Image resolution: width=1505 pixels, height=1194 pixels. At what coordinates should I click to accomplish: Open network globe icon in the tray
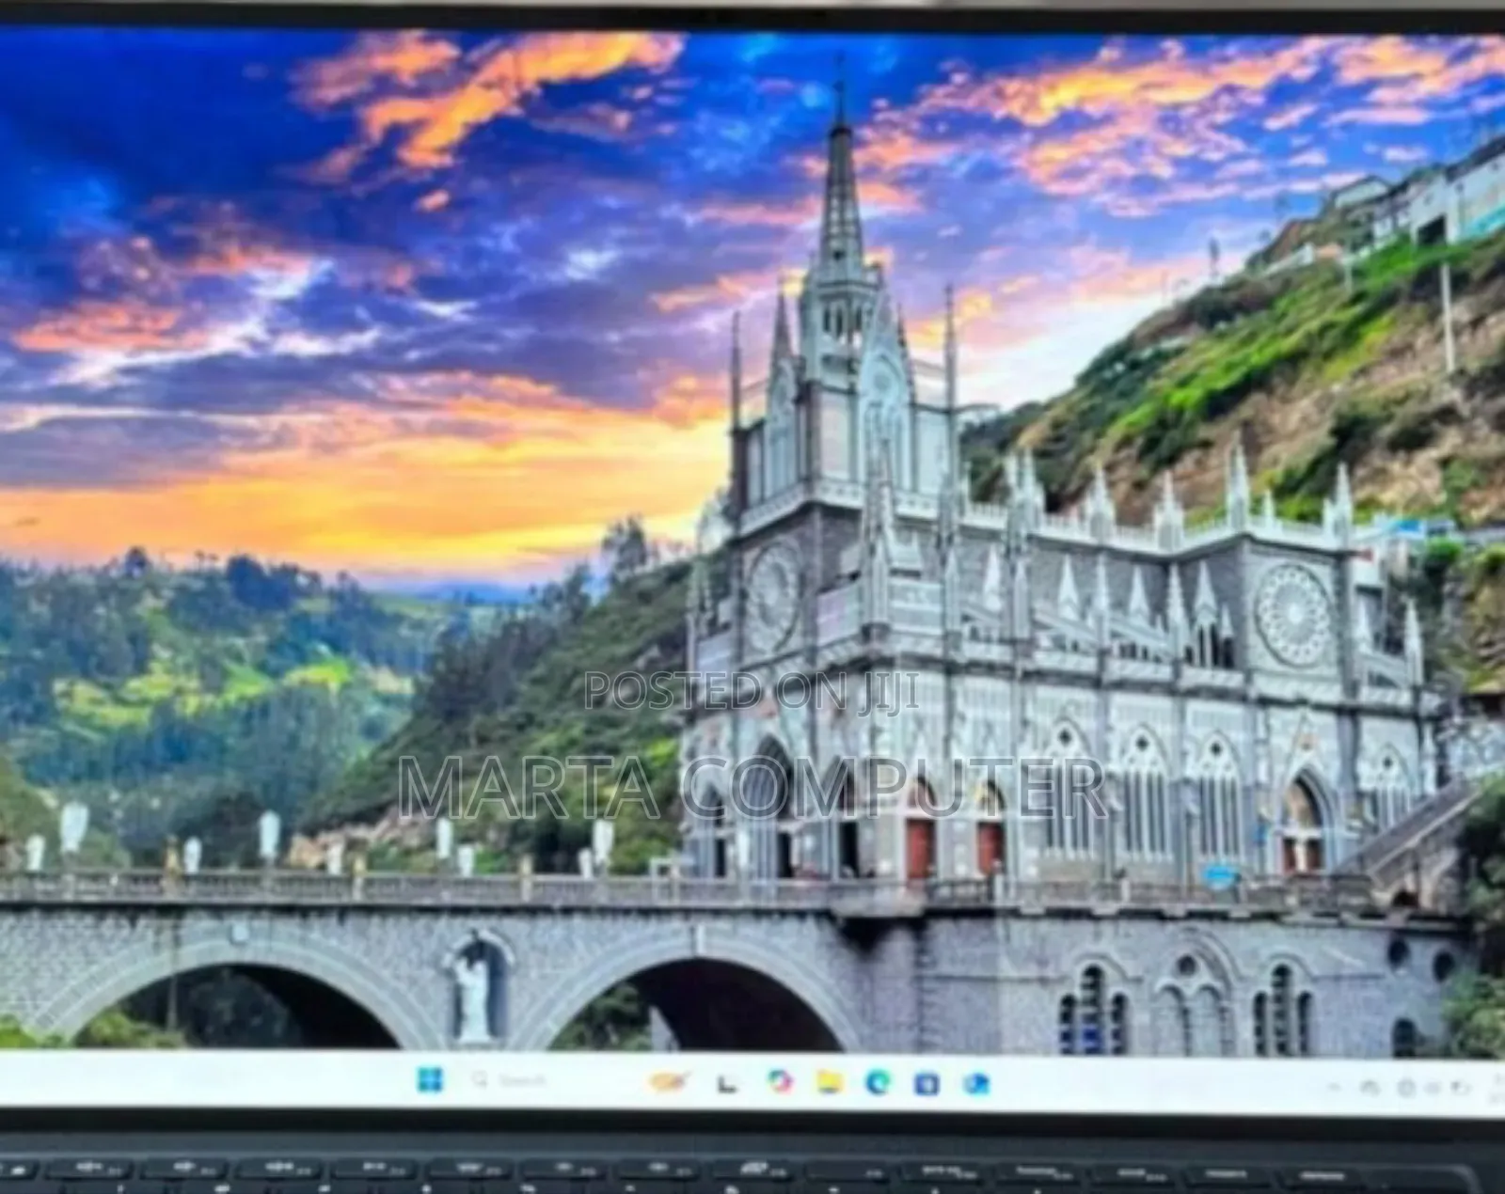[x=1406, y=1088]
